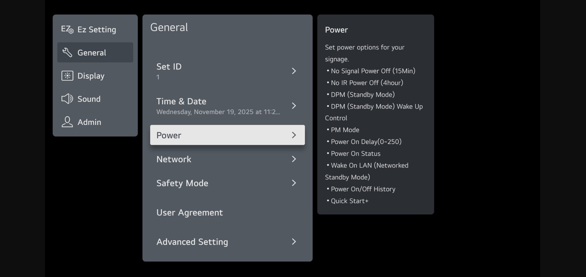Screen dimensions: 586x277
Task: Open the User Agreement entry
Action: point(190,213)
